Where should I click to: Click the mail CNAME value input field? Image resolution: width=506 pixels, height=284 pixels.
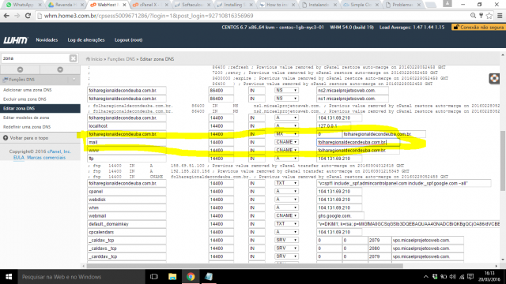(358, 142)
